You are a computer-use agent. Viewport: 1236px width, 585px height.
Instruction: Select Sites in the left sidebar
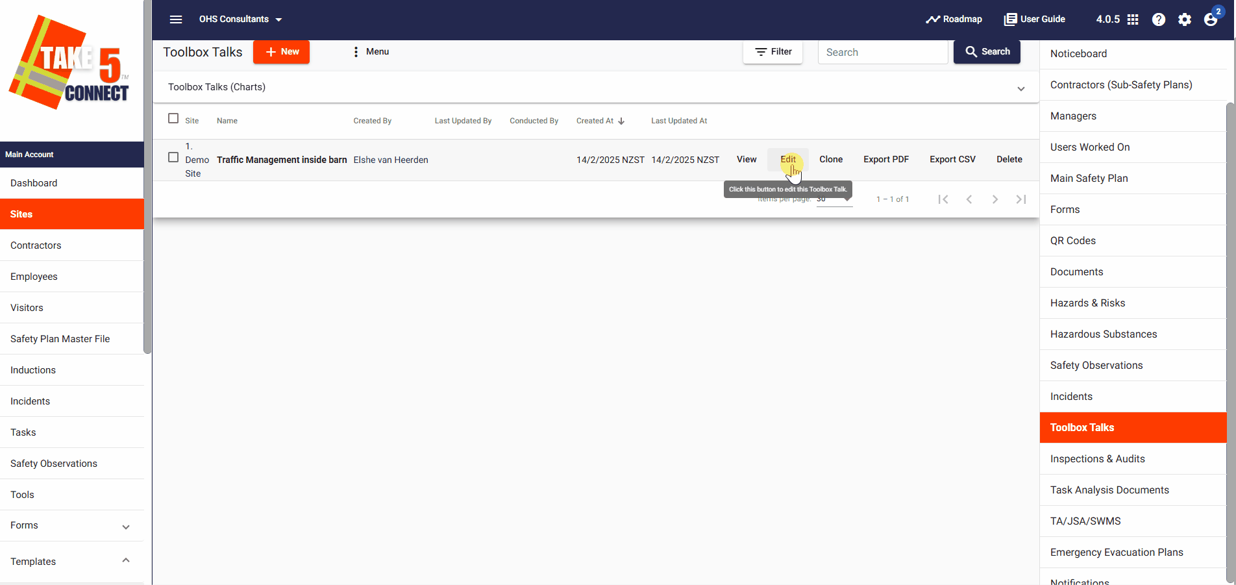pos(71,214)
